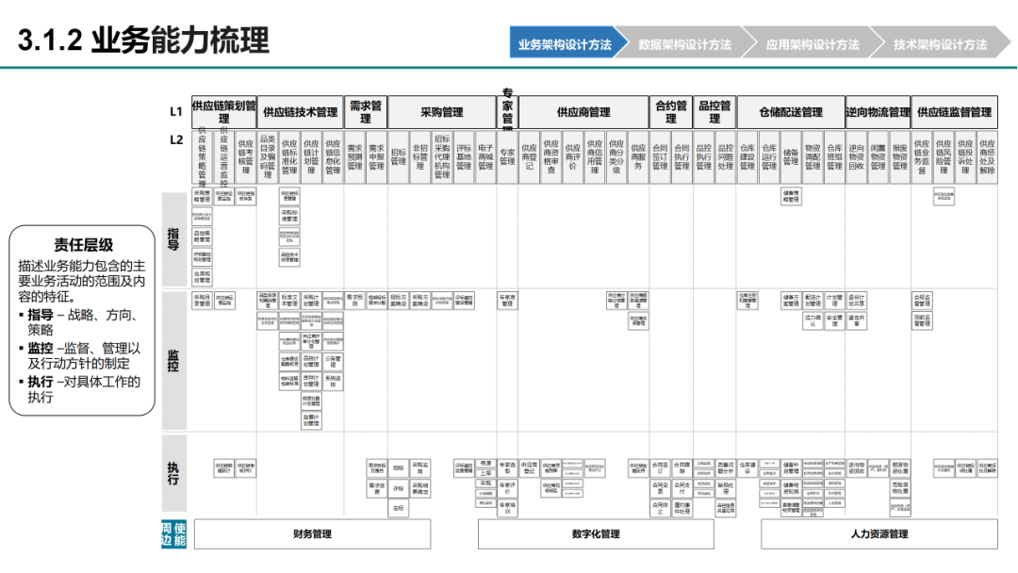Viewport: 1018px width, 573px height.
Task: Click the L1 header 供应商管理
Action: pos(583,111)
